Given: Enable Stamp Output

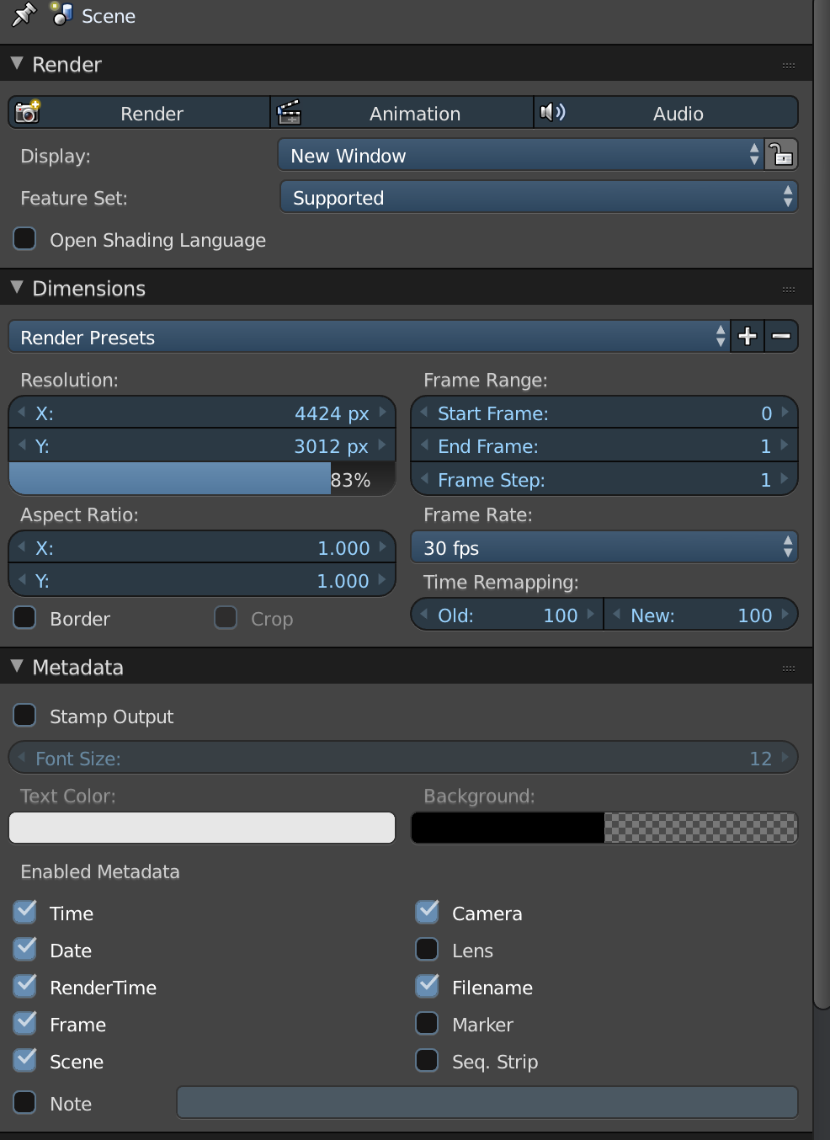Looking at the screenshot, I should (25, 716).
